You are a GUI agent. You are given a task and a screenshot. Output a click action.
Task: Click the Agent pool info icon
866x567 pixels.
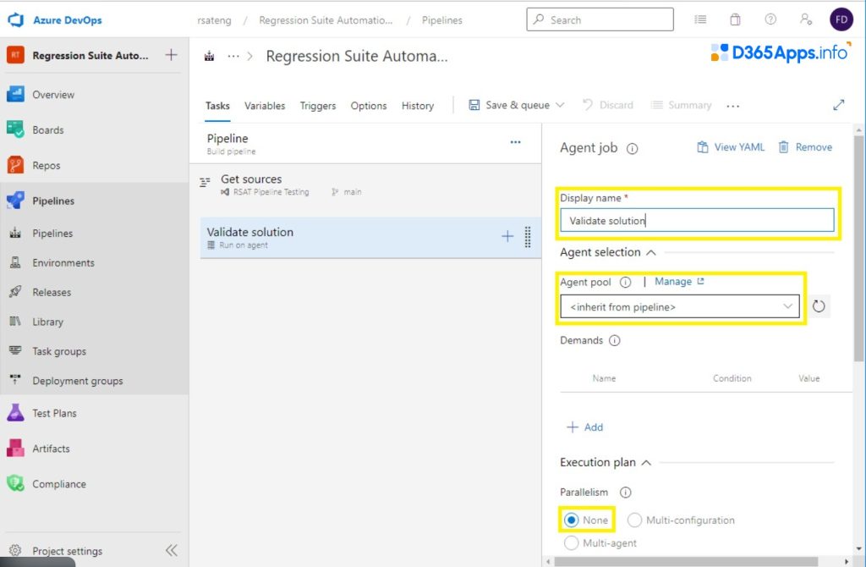coord(625,283)
